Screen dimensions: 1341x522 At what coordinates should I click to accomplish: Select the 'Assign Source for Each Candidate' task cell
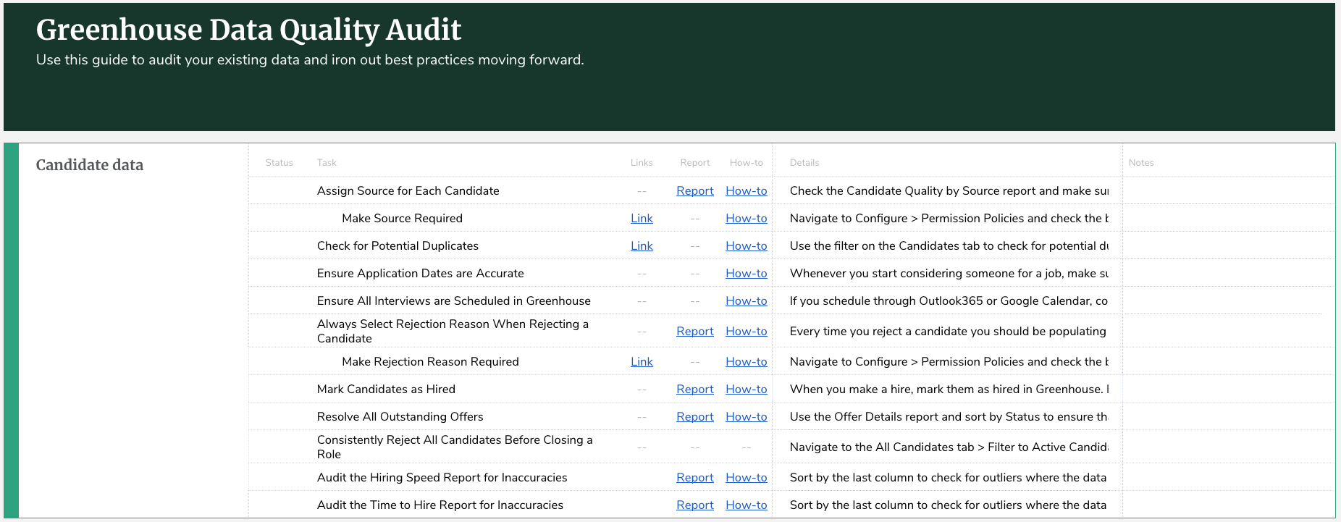click(x=408, y=190)
